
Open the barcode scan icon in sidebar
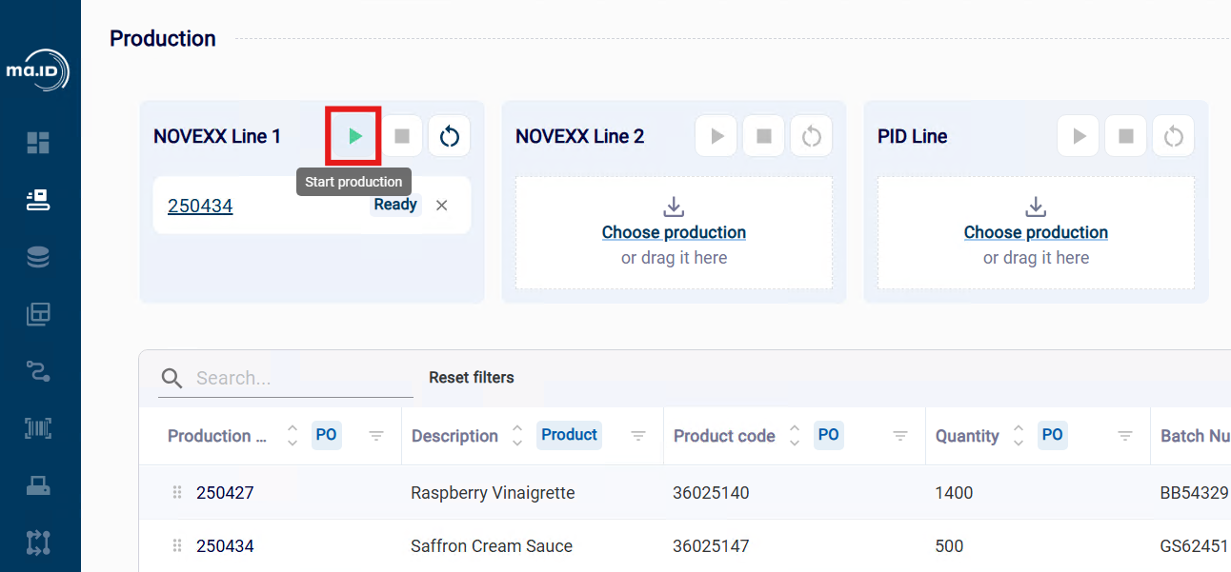pyautogui.click(x=38, y=428)
